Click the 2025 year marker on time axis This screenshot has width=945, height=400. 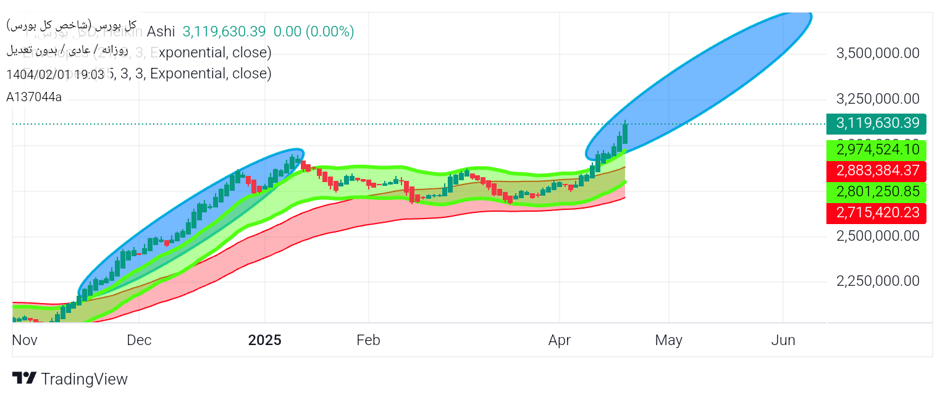(264, 340)
